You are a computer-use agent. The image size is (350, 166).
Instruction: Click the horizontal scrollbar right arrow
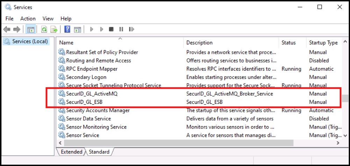point(338,143)
